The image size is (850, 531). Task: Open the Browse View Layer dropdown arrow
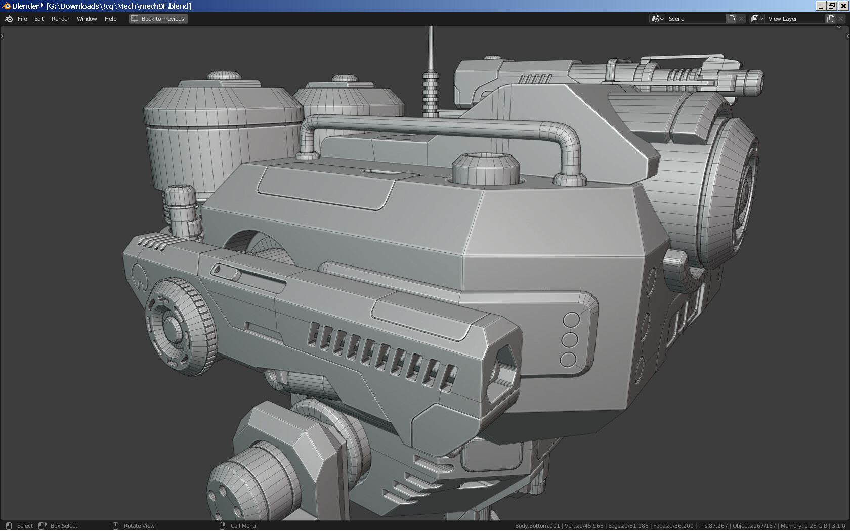click(761, 19)
